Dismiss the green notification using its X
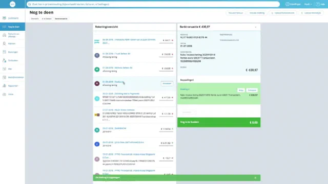 255,178
